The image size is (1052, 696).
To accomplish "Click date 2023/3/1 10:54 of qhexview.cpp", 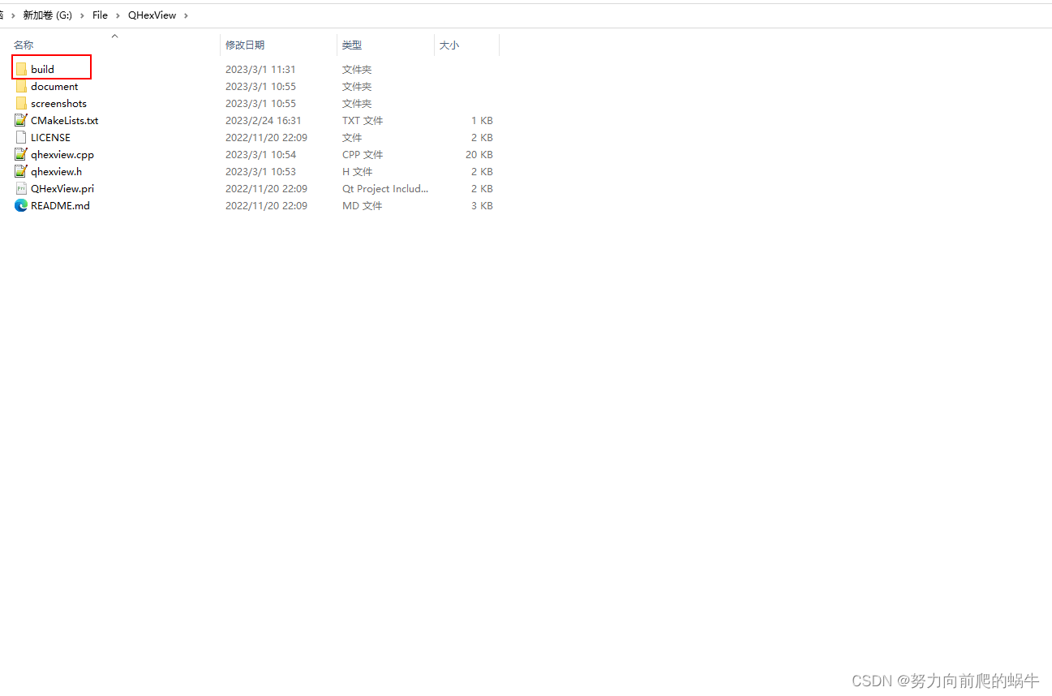I will 260,154.
